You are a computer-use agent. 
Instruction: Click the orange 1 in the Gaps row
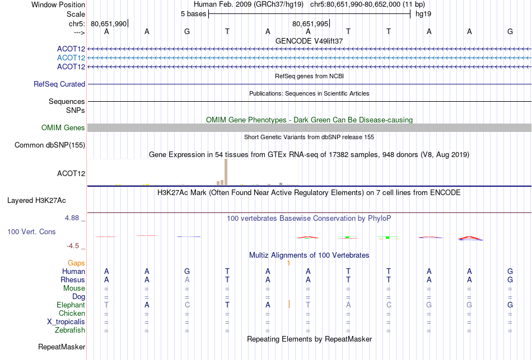(289, 263)
